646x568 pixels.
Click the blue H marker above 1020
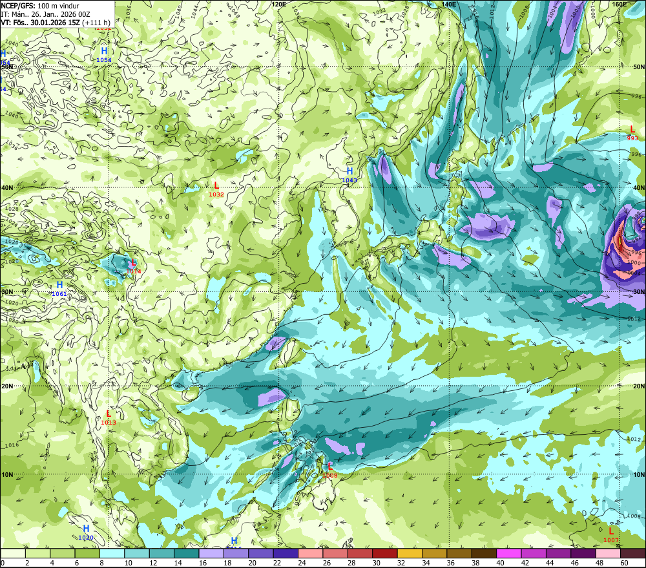[86, 529]
